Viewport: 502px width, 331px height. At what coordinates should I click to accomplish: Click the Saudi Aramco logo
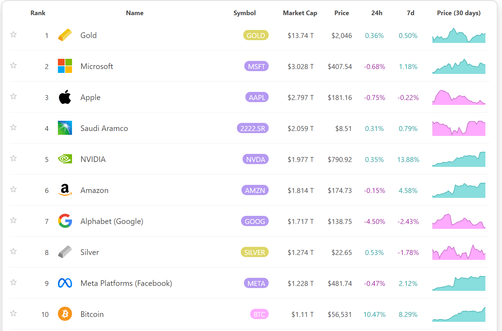65,128
